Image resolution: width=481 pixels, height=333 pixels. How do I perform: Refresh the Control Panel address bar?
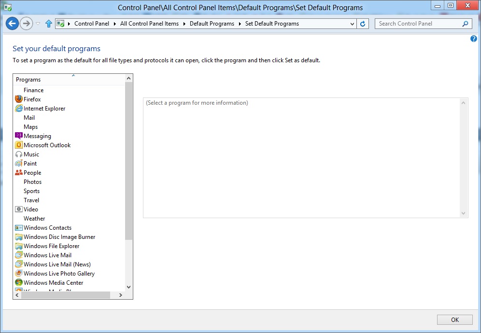(363, 24)
